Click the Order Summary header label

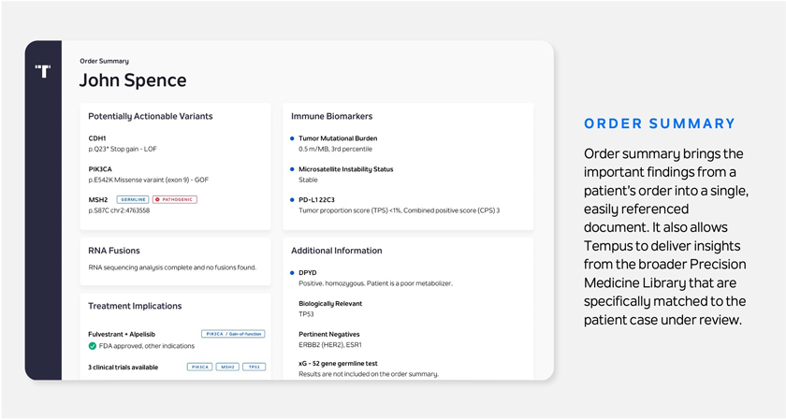104,61
